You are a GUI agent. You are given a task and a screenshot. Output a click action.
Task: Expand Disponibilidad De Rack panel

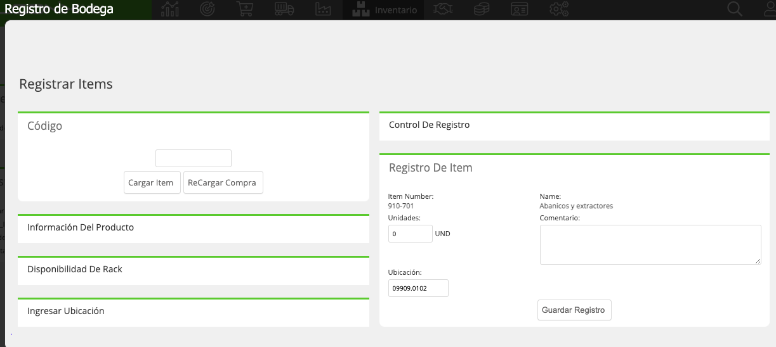click(x=194, y=270)
